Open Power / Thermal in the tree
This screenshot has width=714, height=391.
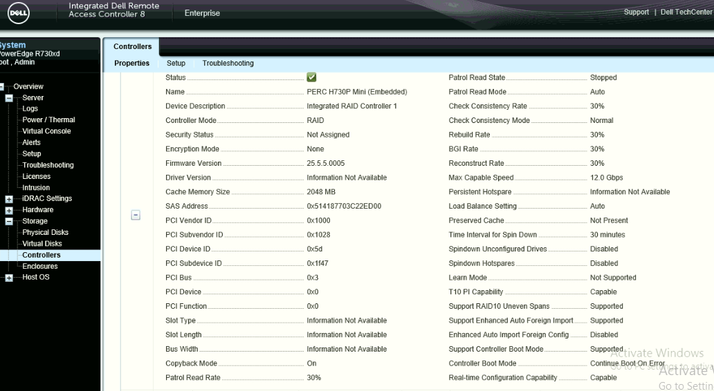tap(48, 120)
